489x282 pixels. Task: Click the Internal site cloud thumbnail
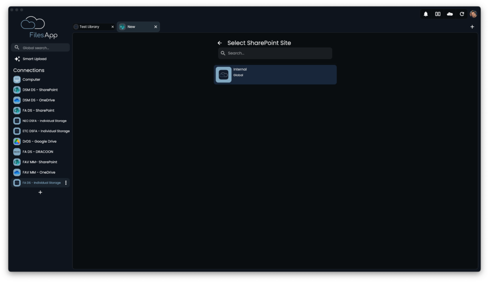[223, 75]
